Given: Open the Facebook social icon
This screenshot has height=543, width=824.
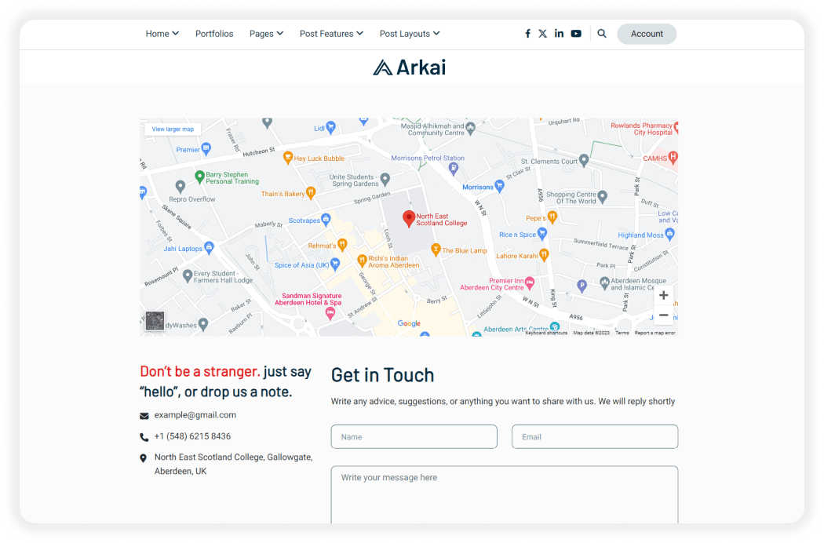Looking at the screenshot, I should pyautogui.click(x=527, y=34).
